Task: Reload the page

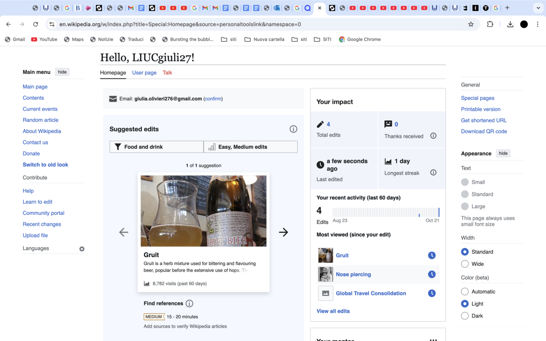Action: pos(36,24)
